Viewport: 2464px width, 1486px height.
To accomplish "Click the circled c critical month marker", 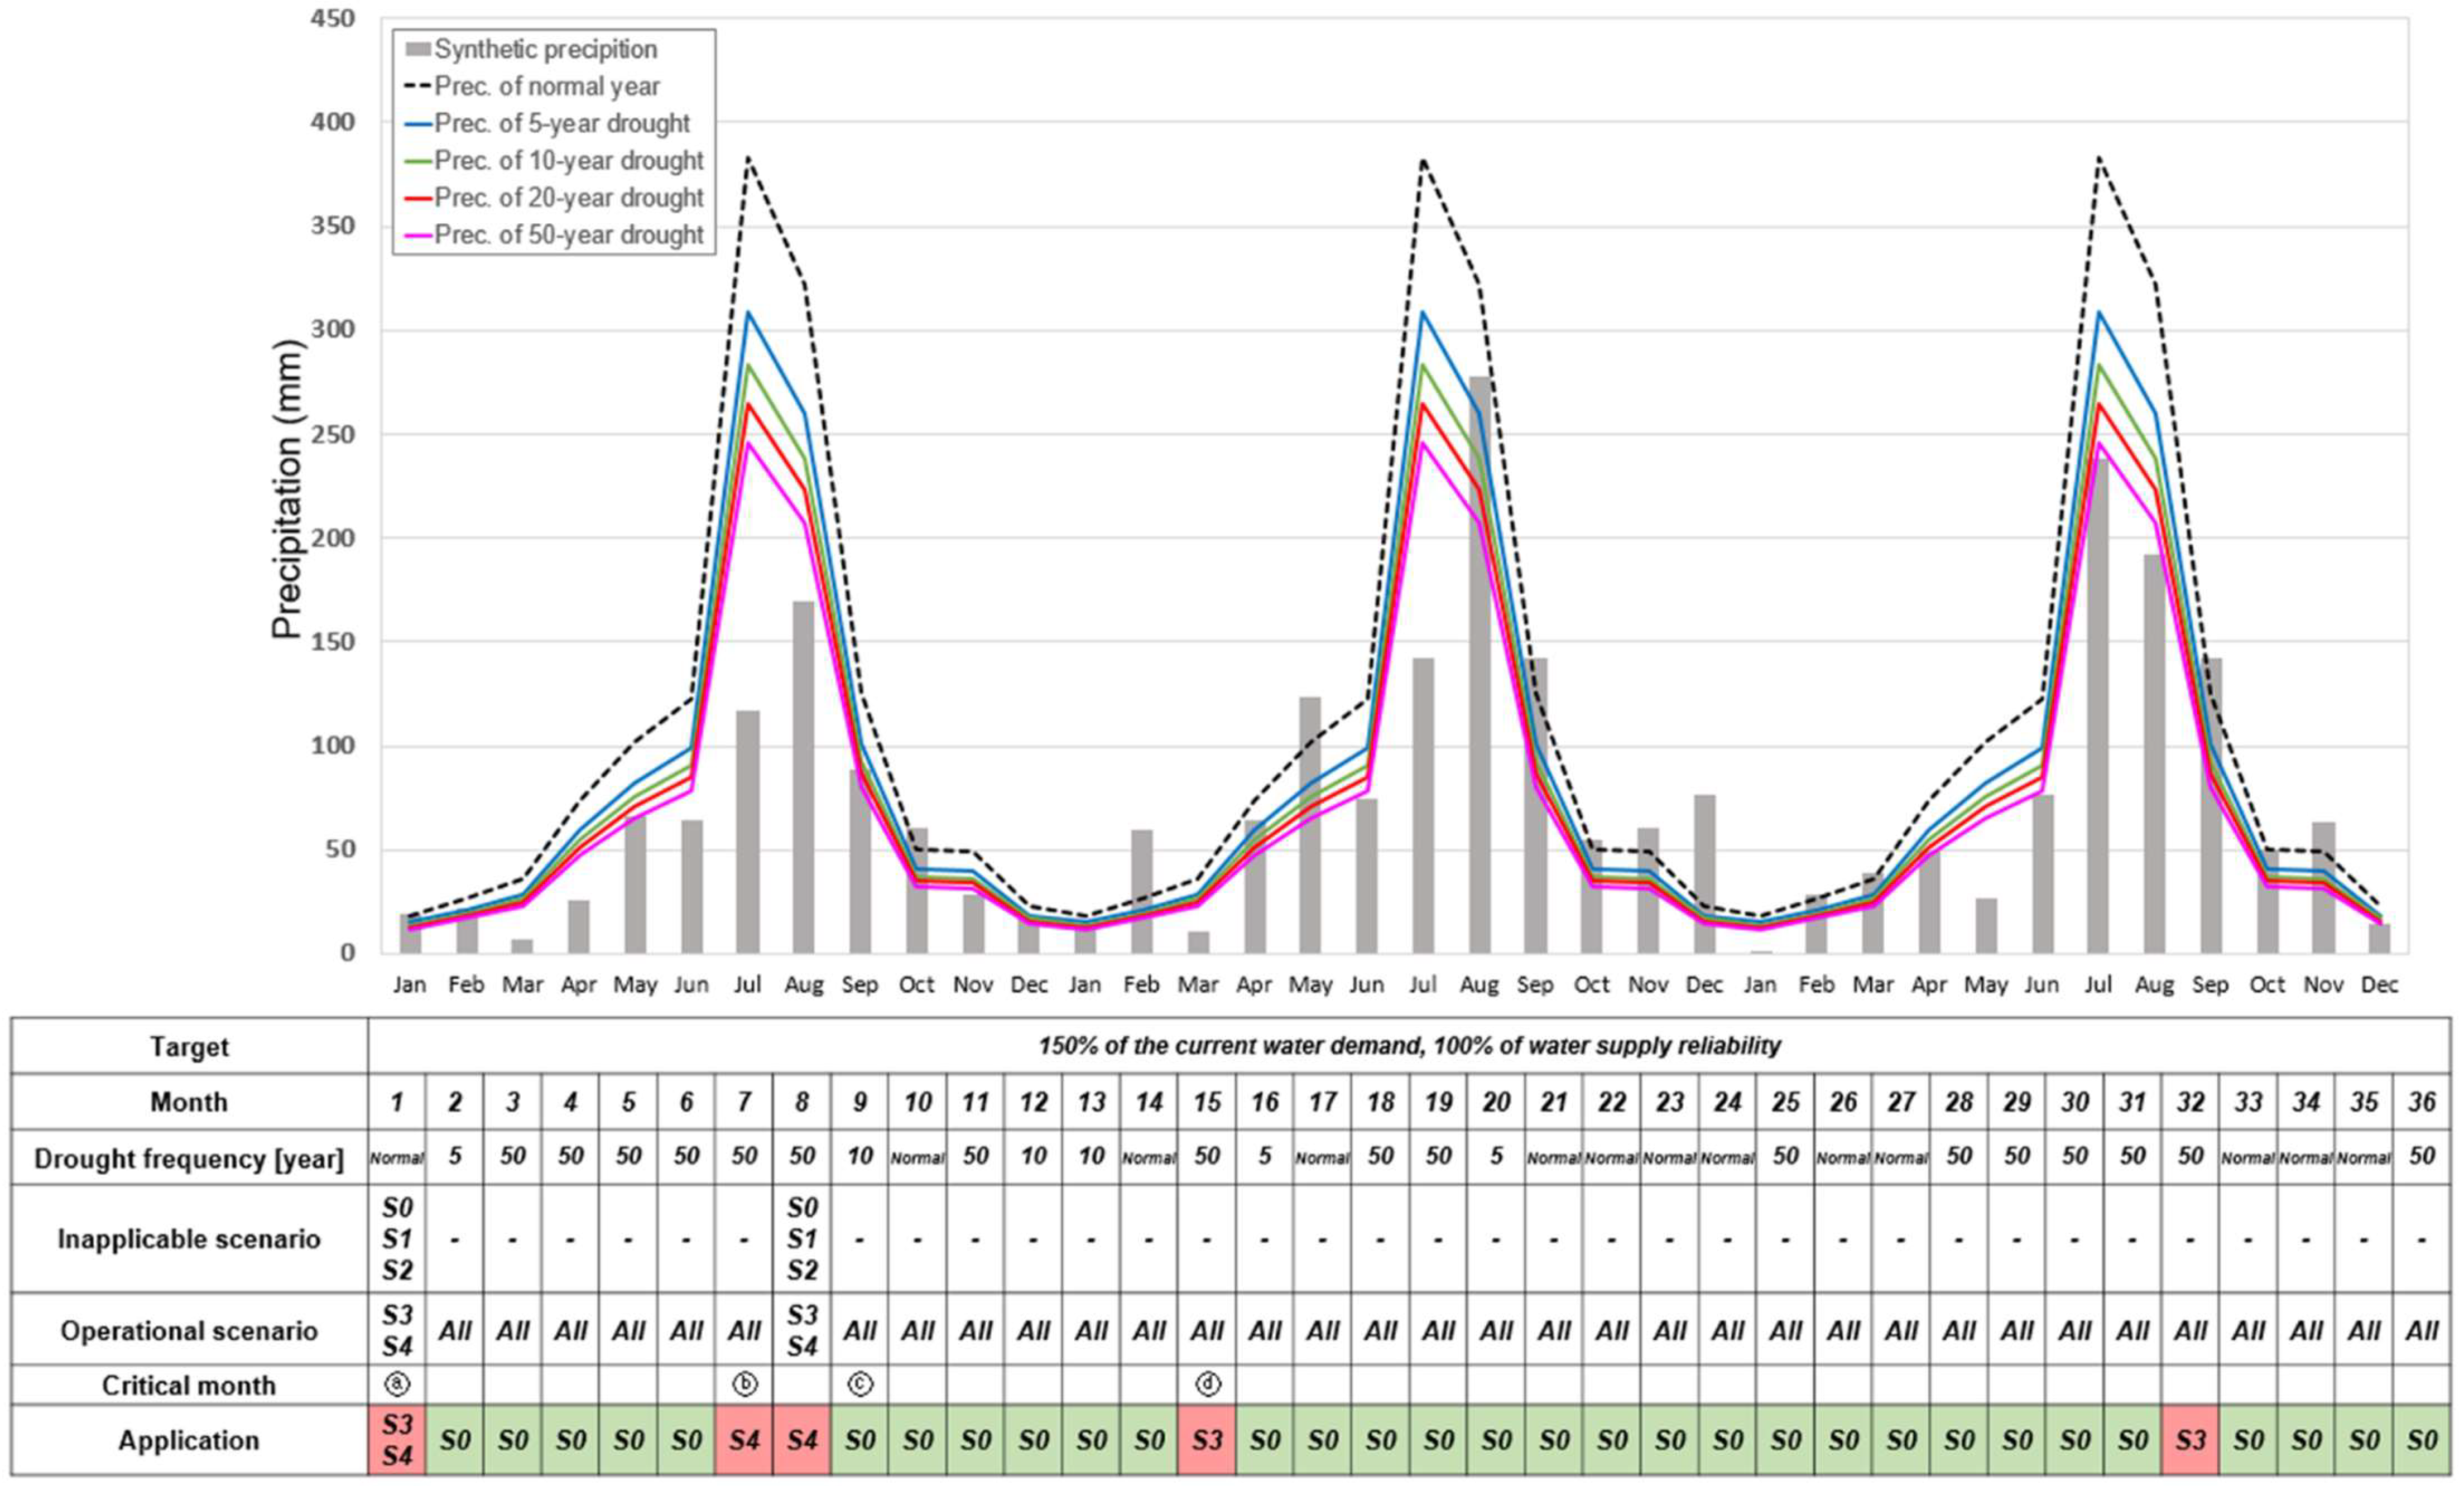I will click(x=860, y=1384).
